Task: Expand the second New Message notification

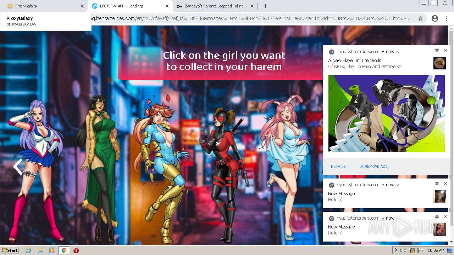Action: coord(398,218)
